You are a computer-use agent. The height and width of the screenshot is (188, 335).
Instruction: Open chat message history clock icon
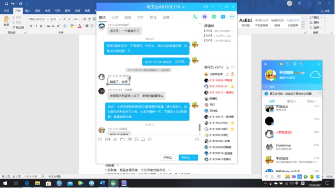pyautogui.click(x=197, y=139)
